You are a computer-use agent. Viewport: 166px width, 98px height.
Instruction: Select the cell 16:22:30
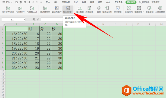[17, 34]
